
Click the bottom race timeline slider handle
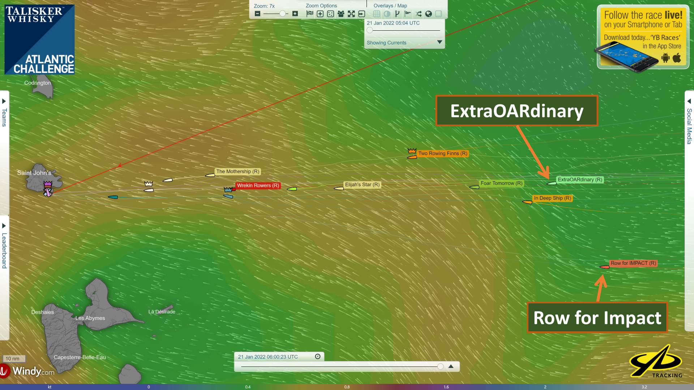tap(440, 367)
